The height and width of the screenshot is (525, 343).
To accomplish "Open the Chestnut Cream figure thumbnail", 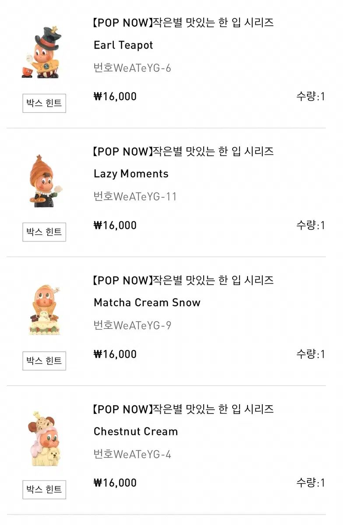I will (44, 438).
